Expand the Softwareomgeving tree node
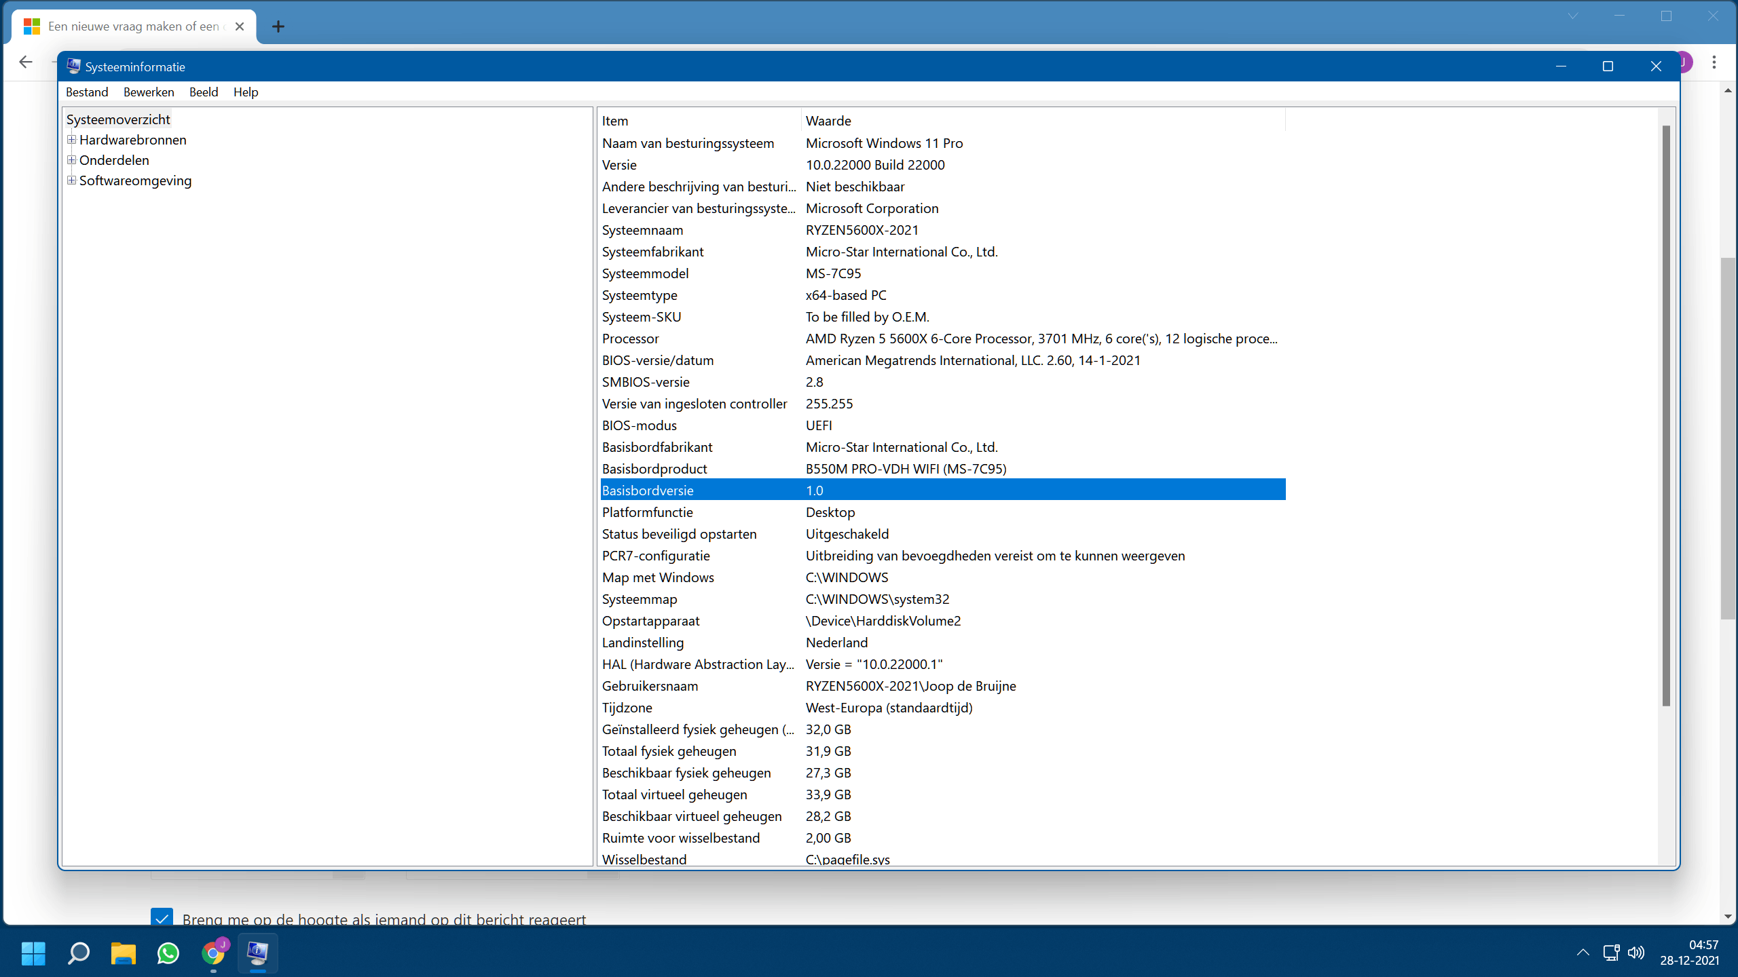This screenshot has width=1738, height=977. [x=71, y=180]
